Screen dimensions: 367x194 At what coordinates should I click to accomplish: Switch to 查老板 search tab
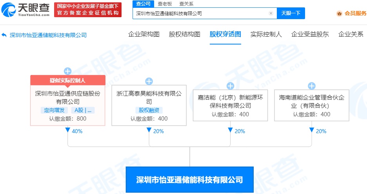click(x=165, y=4)
